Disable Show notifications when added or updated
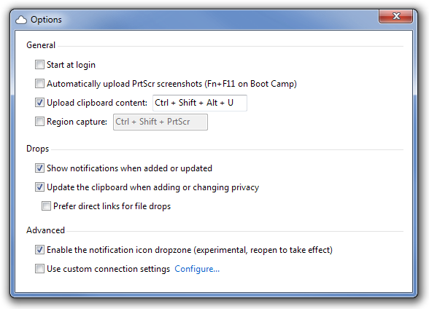429x309 pixels. [x=39, y=168]
